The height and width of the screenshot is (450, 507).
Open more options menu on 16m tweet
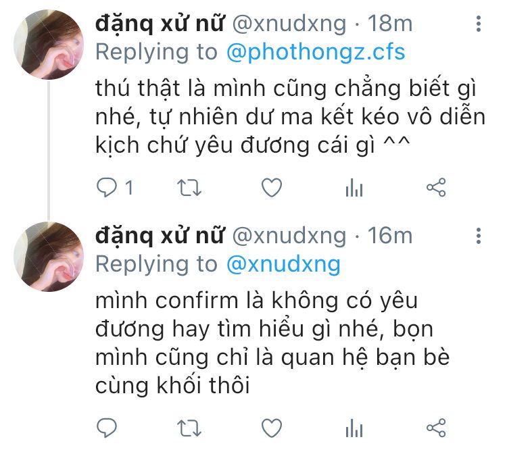click(x=479, y=236)
